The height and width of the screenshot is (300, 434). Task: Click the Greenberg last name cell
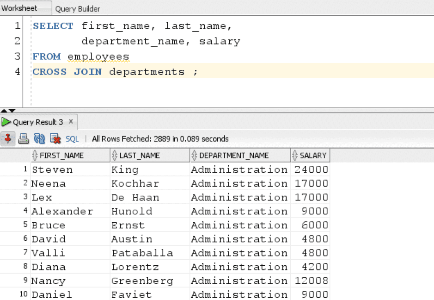(142, 281)
